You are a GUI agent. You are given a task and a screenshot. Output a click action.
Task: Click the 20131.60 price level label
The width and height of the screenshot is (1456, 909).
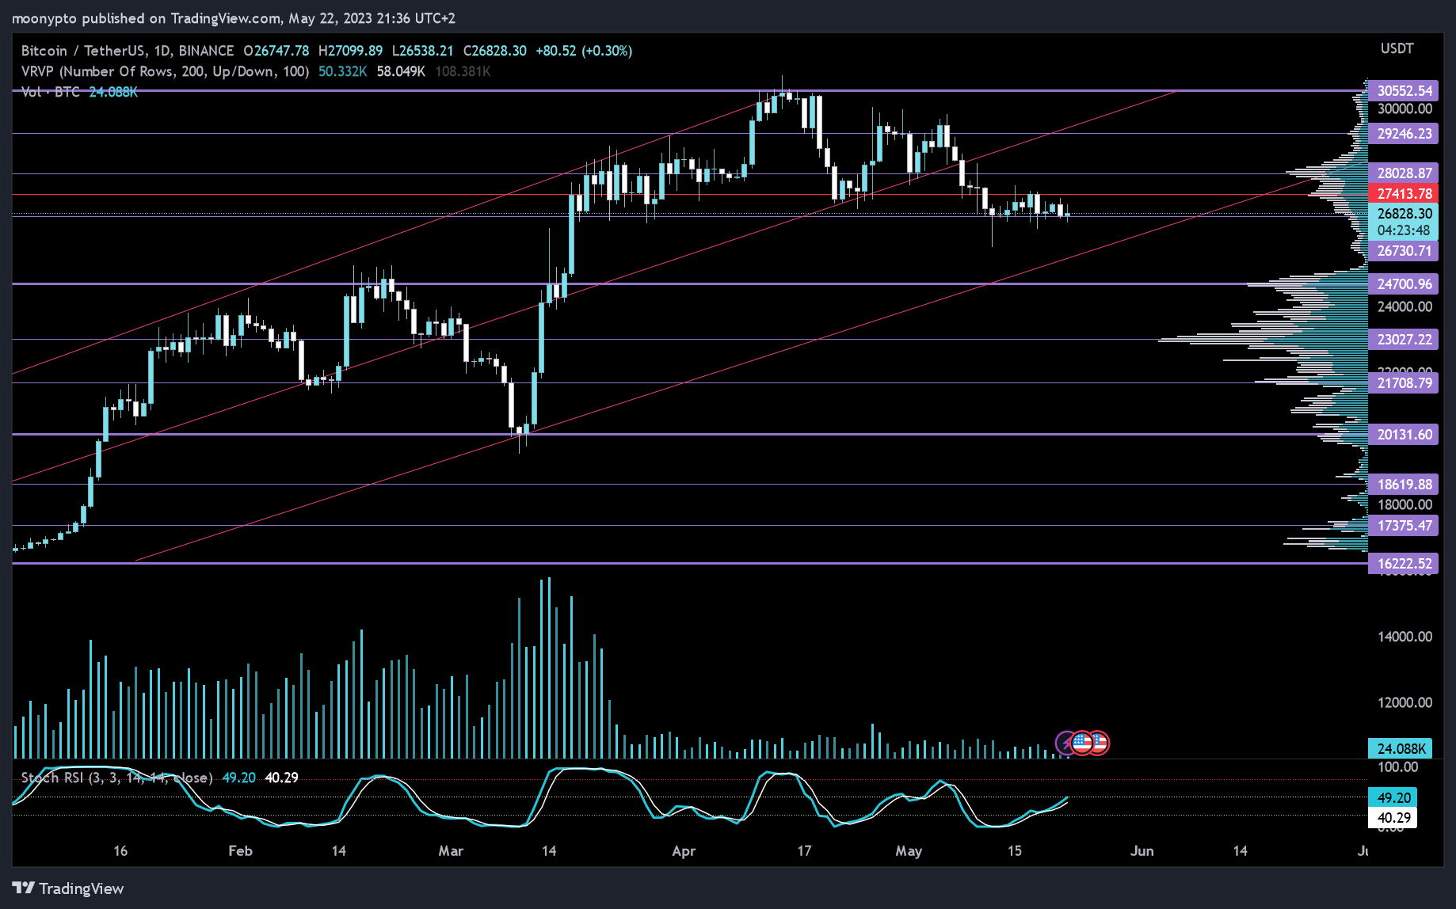pos(1404,435)
